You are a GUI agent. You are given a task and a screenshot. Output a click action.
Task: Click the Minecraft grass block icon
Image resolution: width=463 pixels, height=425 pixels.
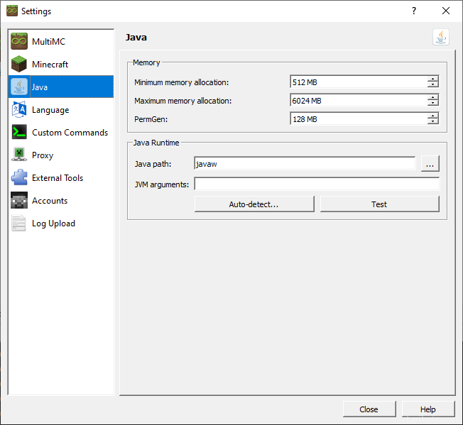pos(19,64)
